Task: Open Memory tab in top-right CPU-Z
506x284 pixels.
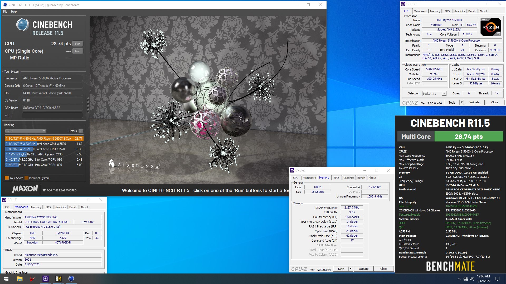Action: (435, 11)
